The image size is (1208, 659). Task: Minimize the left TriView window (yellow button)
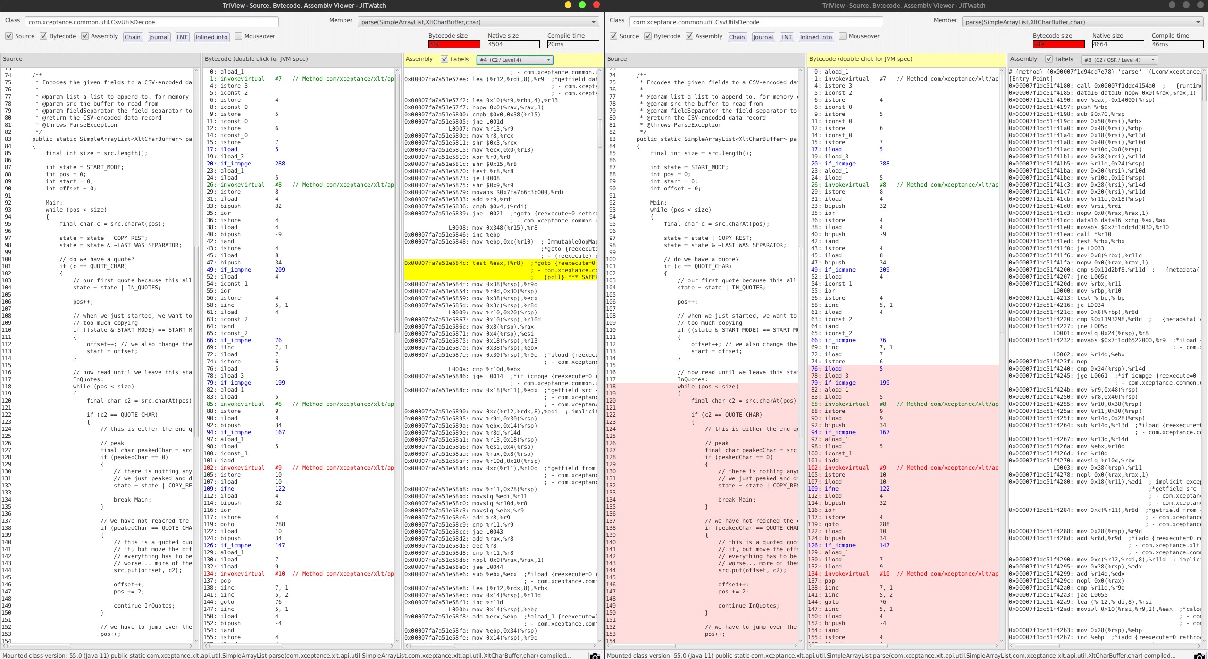coord(568,5)
